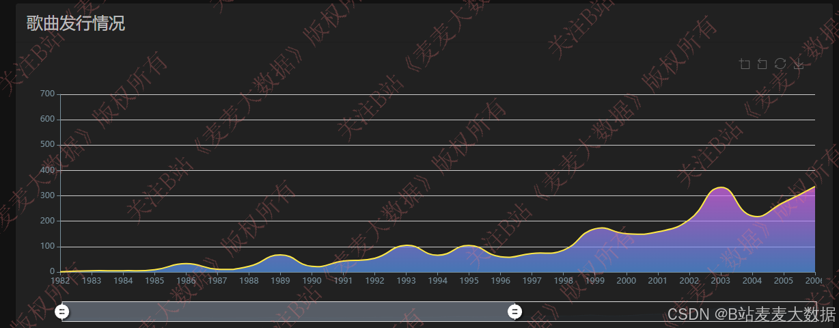Grab the right data zoom slider handle
This screenshot has height=328, width=839.
click(515, 312)
